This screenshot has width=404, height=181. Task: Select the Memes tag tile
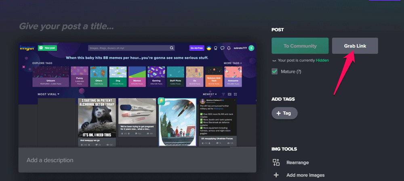[x=137, y=77]
